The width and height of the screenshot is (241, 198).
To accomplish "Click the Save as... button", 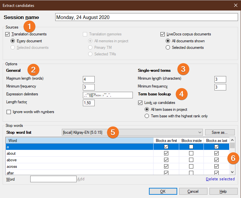I will [x=220, y=132].
